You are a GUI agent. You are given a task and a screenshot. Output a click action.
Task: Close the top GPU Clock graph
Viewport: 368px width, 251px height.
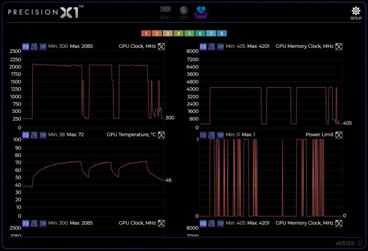pos(161,46)
